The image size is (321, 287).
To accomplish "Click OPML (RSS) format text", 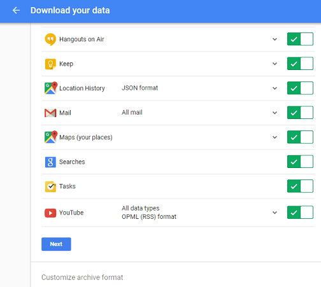I will click(149, 217).
